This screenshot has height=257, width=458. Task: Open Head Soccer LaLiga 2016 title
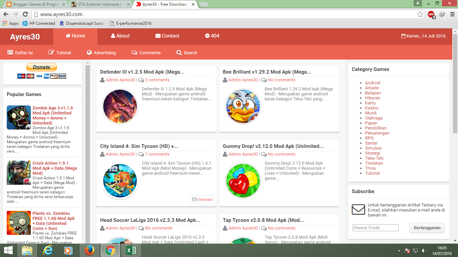pyautogui.click(x=150, y=220)
